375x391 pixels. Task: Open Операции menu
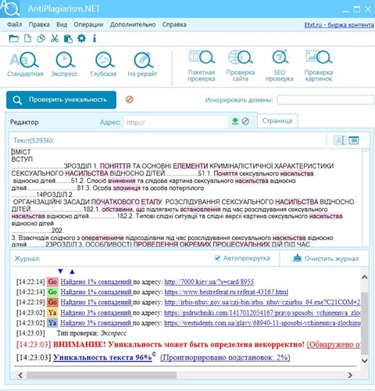tap(88, 24)
